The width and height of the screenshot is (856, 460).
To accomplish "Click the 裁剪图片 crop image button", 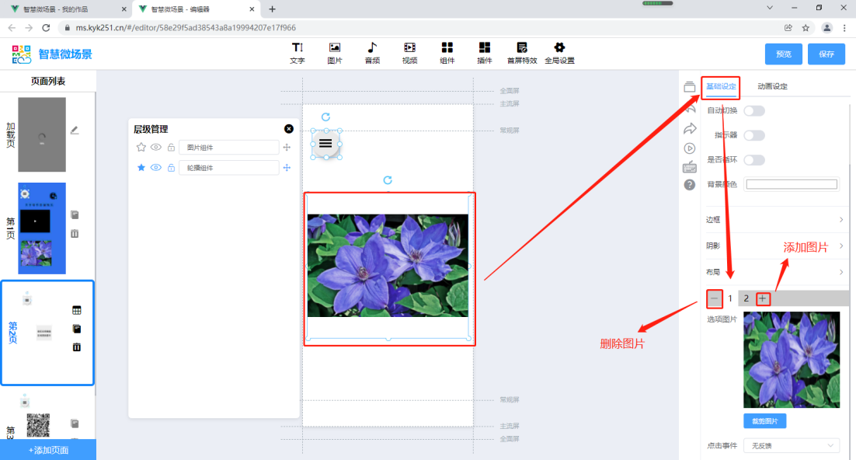I will [764, 421].
